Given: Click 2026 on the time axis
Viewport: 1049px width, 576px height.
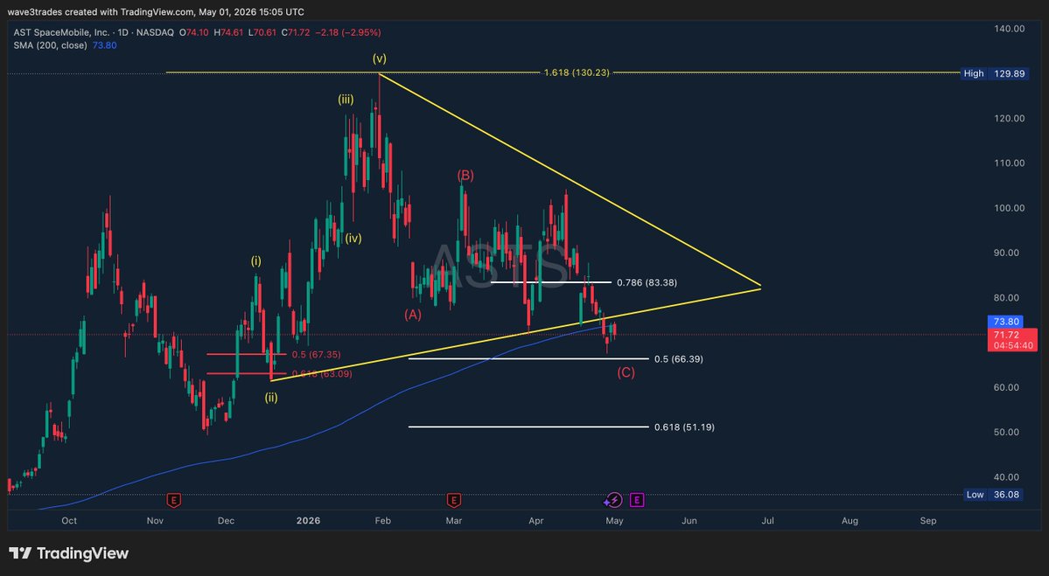Looking at the screenshot, I should click(x=309, y=521).
